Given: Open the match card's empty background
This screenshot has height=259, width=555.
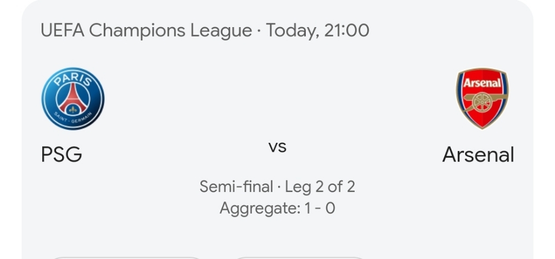Looking at the screenshot, I should tap(277, 88).
